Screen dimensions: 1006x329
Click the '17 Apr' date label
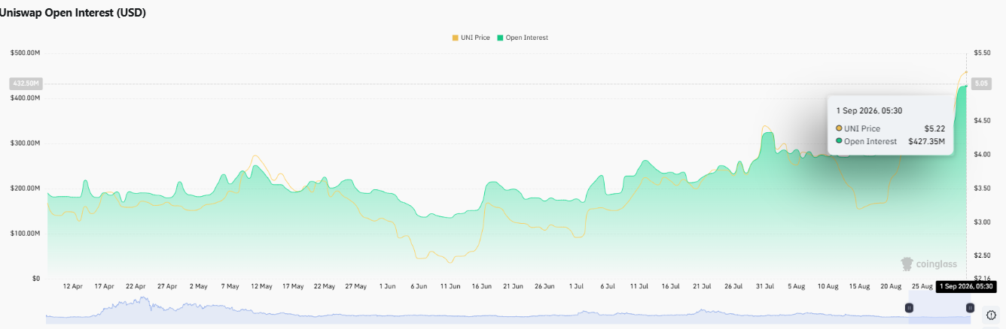[104, 286]
